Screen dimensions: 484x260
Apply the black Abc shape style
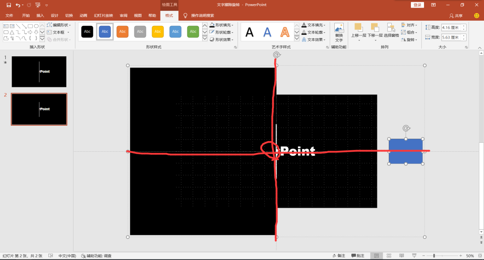[87, 31]
